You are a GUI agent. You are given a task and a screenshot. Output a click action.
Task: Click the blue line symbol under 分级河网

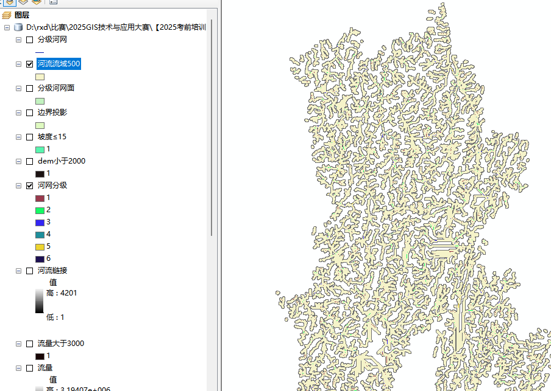pyautogui.click(x=40, y=52)
